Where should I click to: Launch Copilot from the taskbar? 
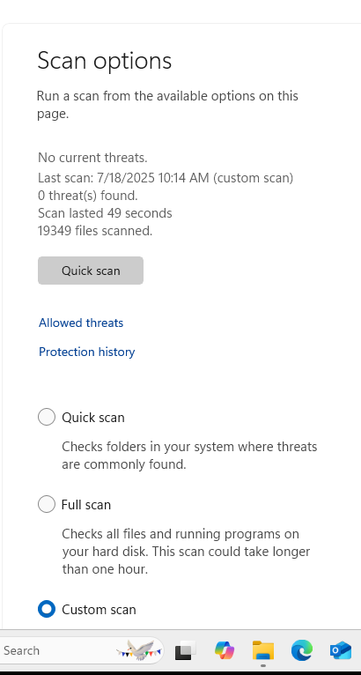(x=225, y=650)
